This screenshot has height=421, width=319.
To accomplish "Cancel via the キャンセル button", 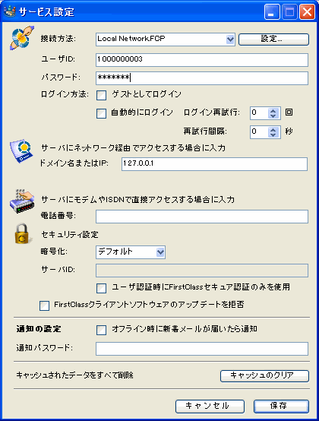I will click(210, 407).
